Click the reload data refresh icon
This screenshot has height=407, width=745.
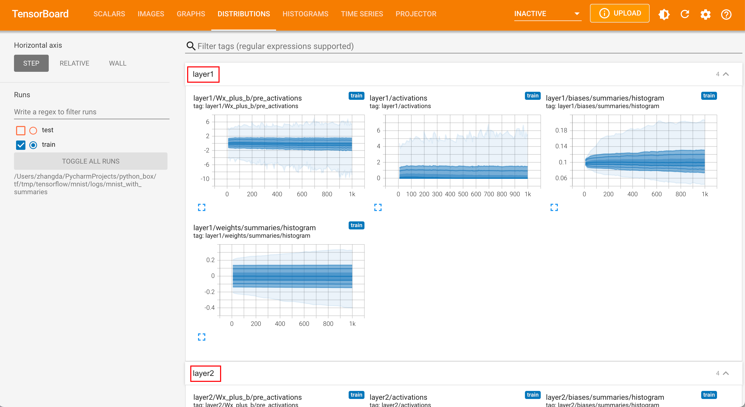(x=685, y=14)
